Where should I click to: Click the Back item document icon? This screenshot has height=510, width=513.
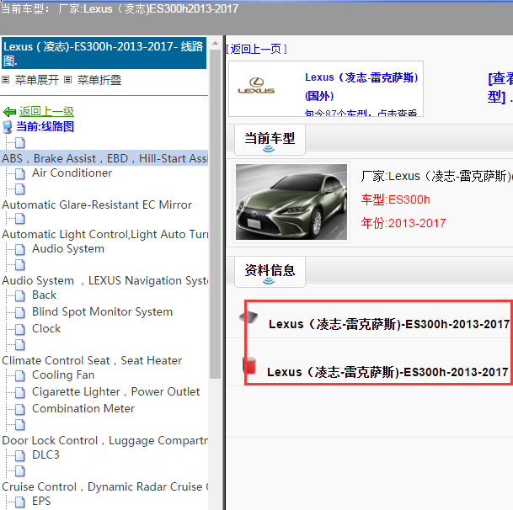20,296
